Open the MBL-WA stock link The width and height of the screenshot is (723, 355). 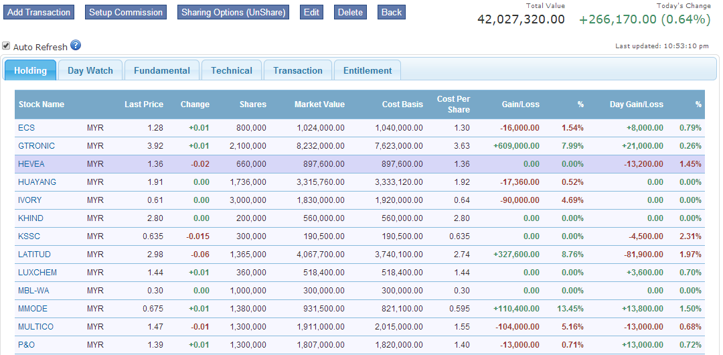pos(33,291)
